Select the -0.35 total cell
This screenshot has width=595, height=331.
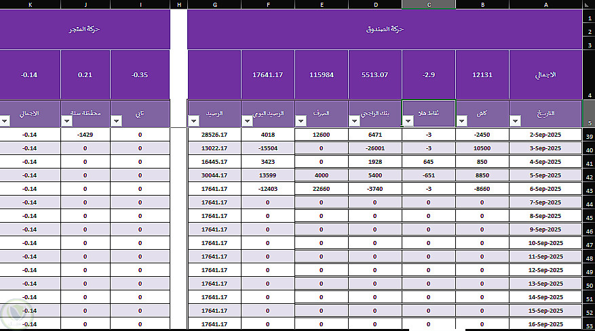click(x=140, y=75)
